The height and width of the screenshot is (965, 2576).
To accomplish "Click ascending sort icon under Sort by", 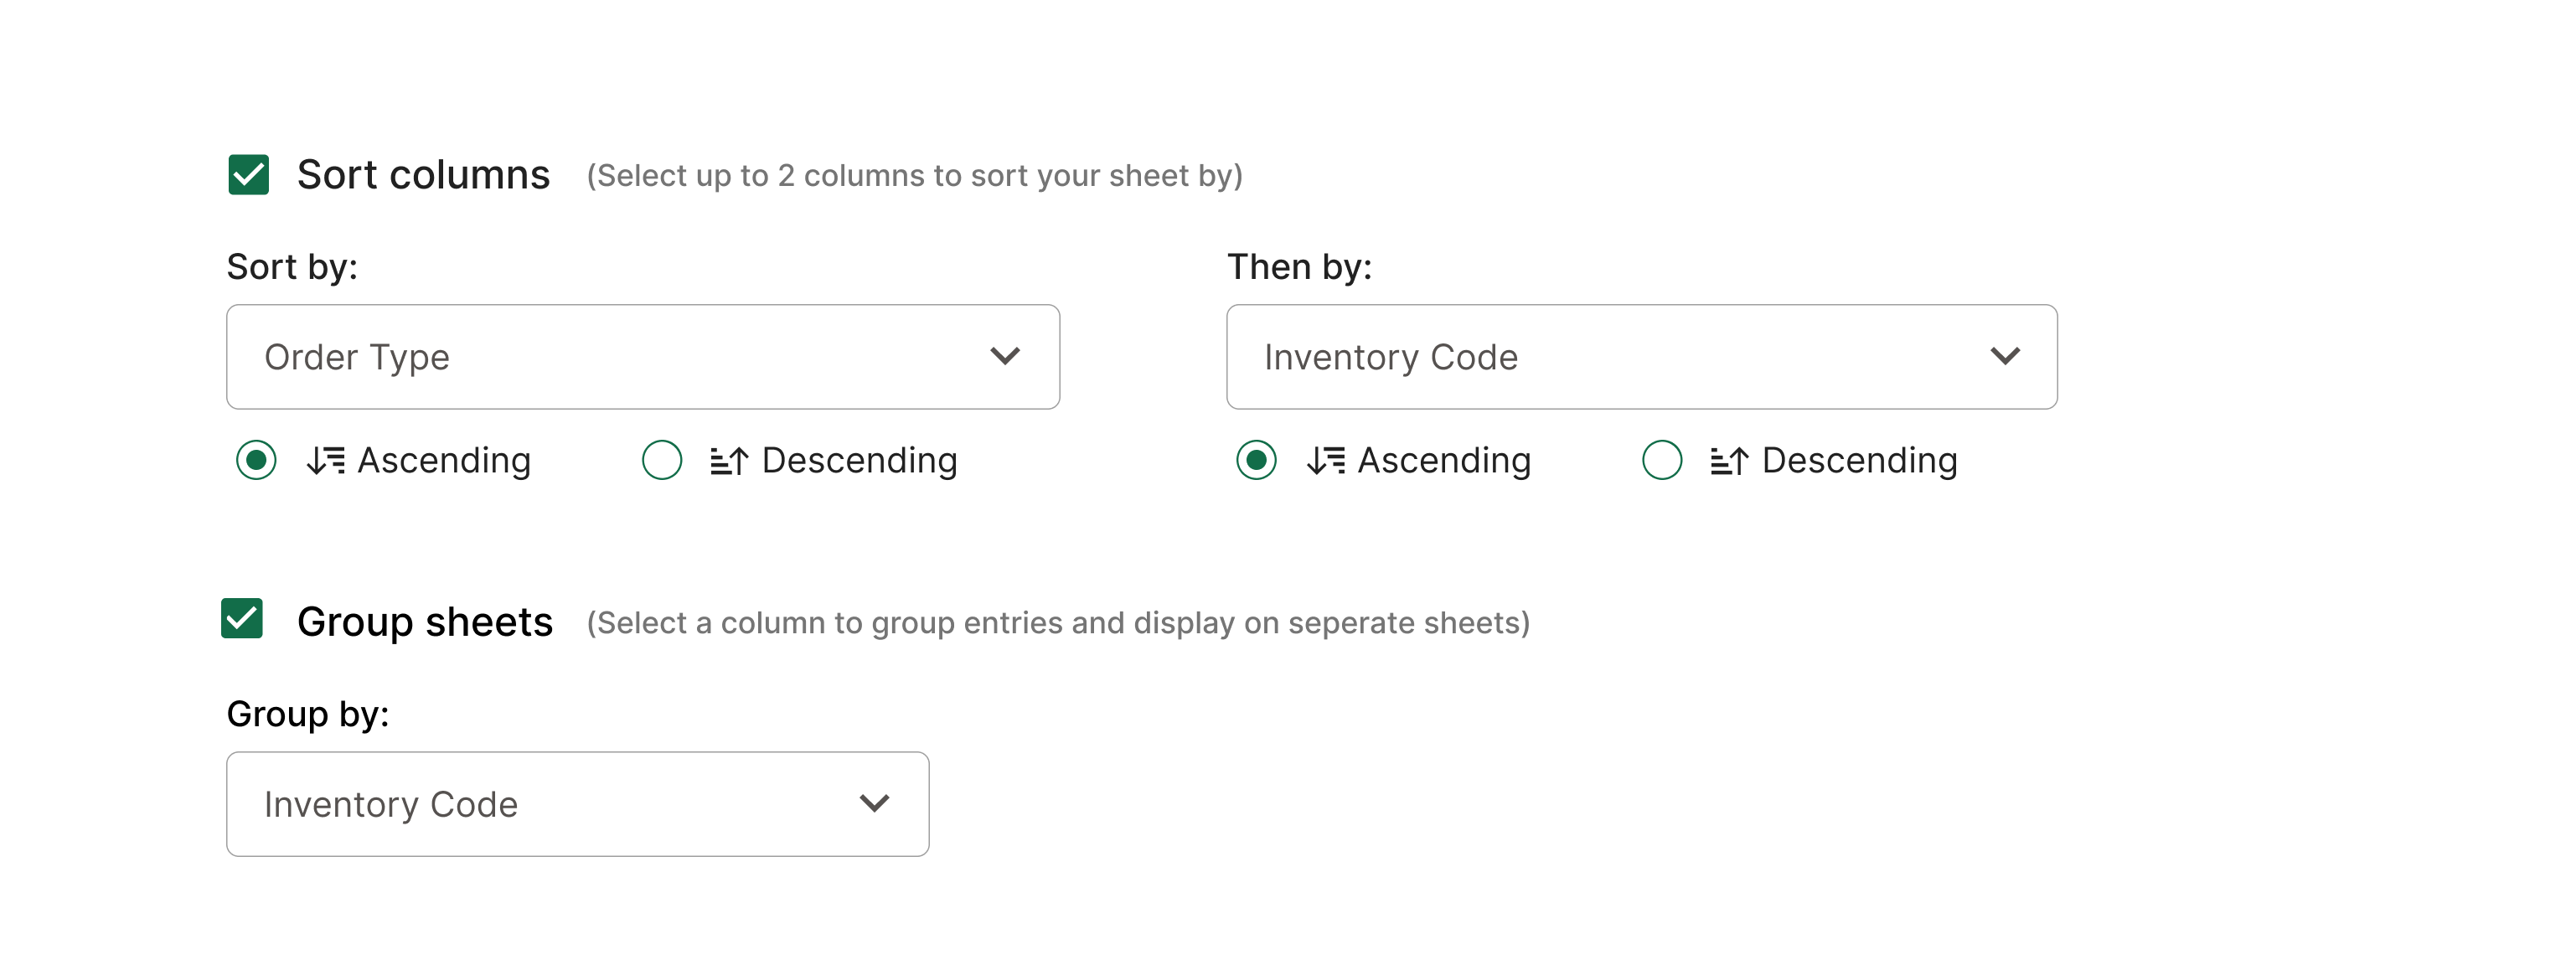I will (326, 460).
